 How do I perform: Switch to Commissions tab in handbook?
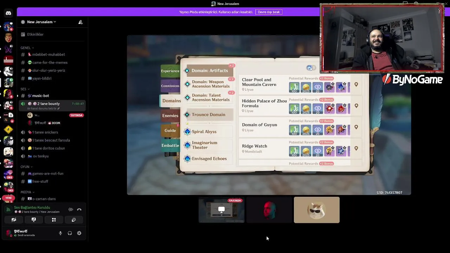tap(170, 86)
